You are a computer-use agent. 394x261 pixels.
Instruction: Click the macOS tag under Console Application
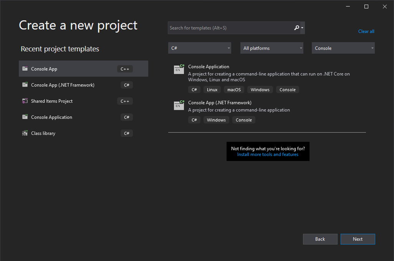pos(234,89)
